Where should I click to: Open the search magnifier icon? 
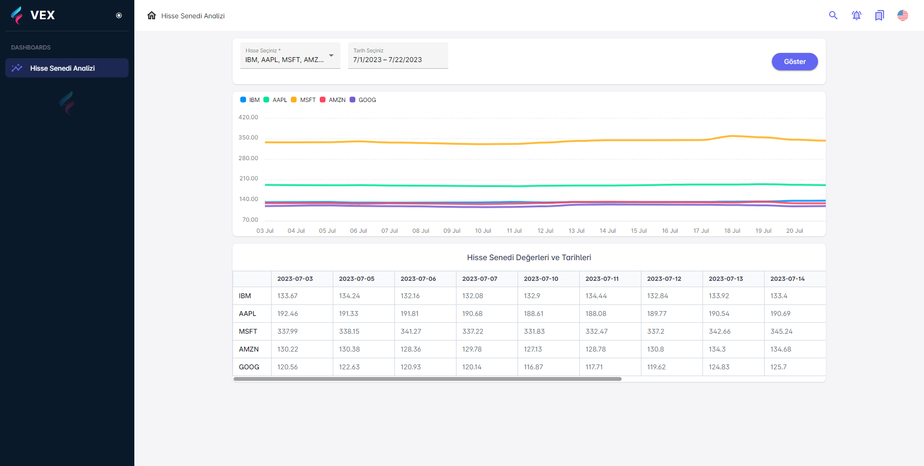click(833, 15)
